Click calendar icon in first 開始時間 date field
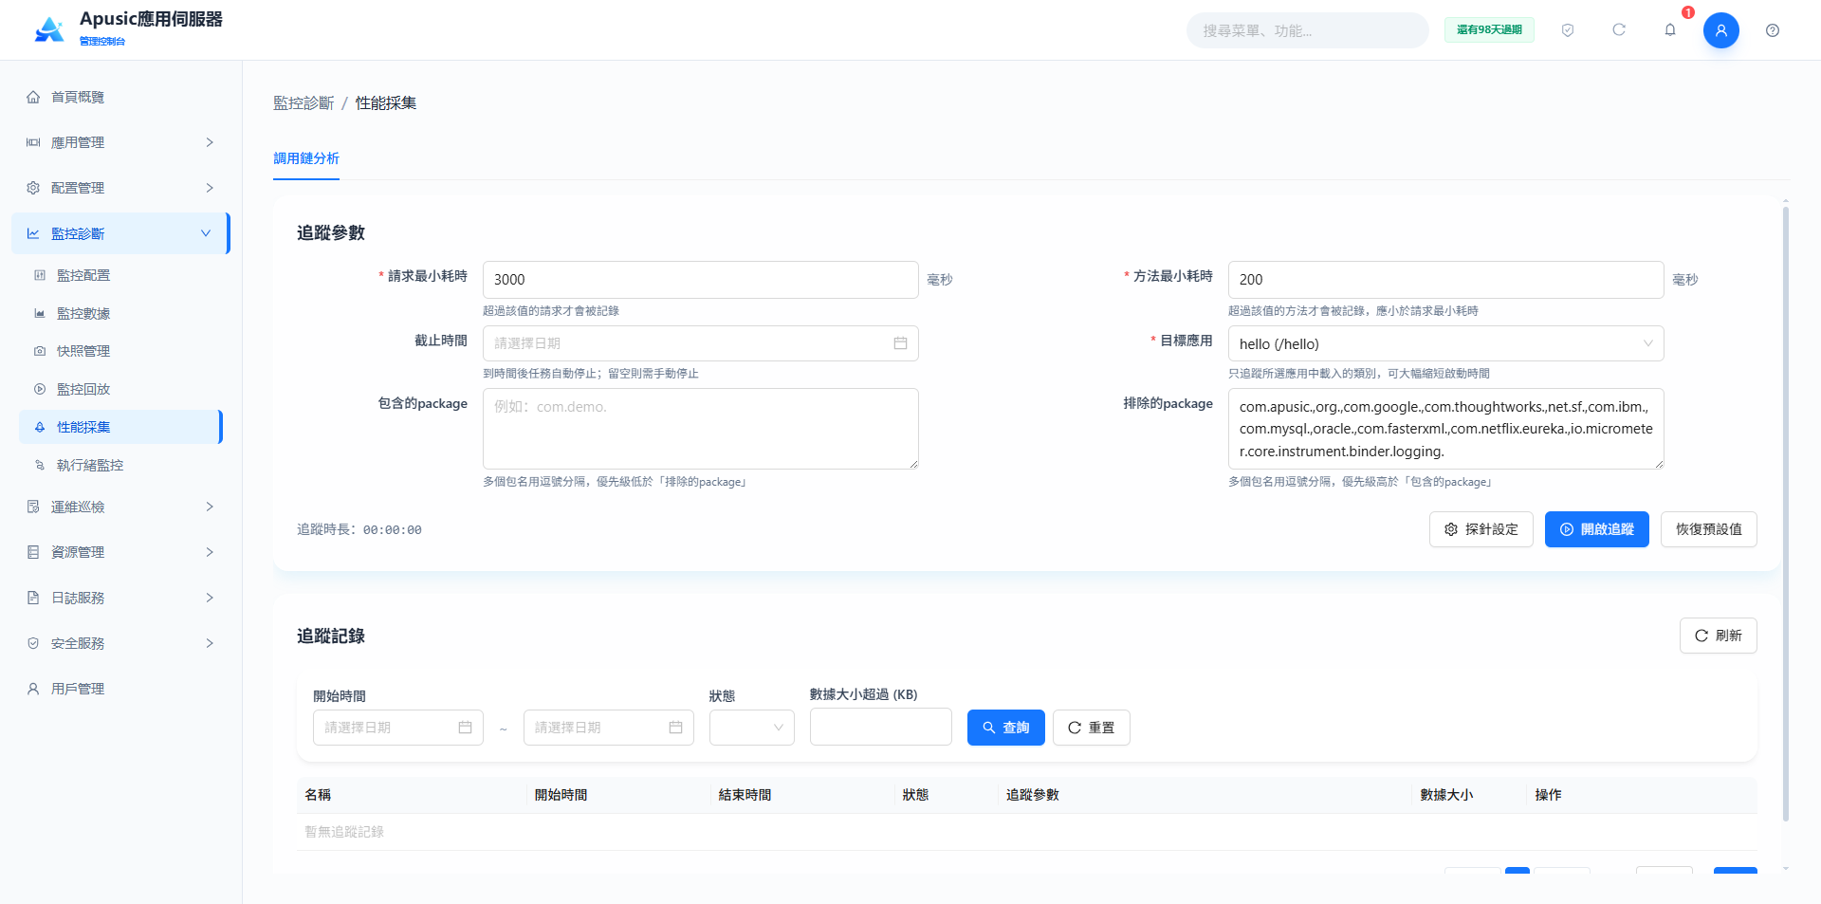 465,728
